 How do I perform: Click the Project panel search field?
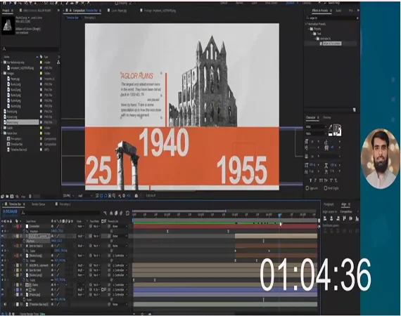pos(31,48)
